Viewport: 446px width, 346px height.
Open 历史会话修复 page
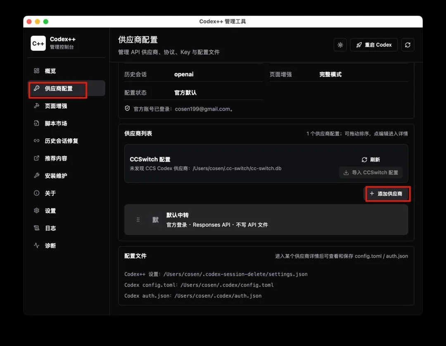point(66,141)
